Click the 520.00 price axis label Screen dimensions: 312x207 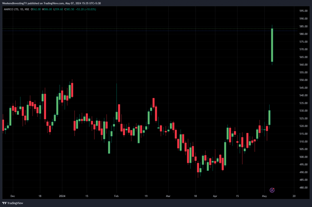303,126
